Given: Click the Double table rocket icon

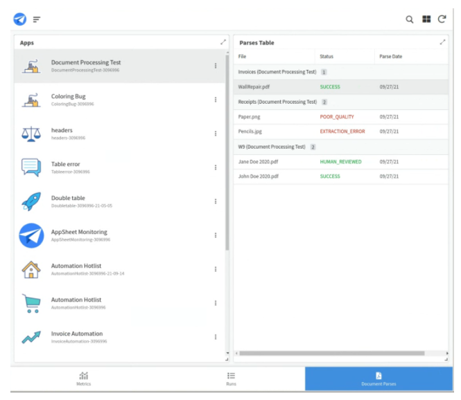Looking at the screenshot, I should [x=31, y=201].
